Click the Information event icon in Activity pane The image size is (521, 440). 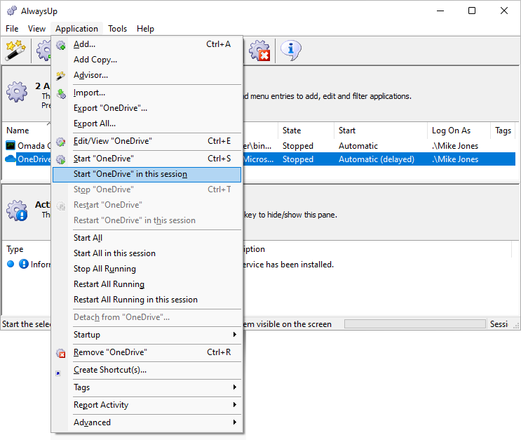click(x=24, y=264)
